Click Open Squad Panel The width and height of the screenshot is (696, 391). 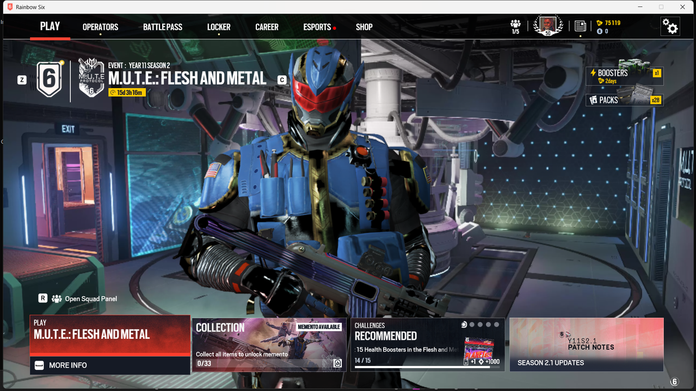[x=91, y=299]
